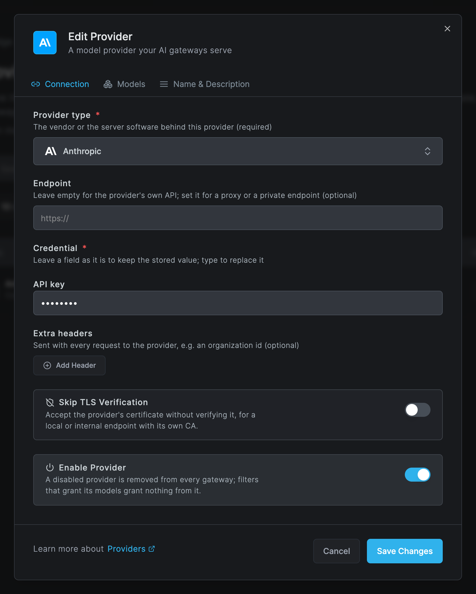Click the Connection tab link icon
Screen dimensions: 476x594
pos(36,84)
